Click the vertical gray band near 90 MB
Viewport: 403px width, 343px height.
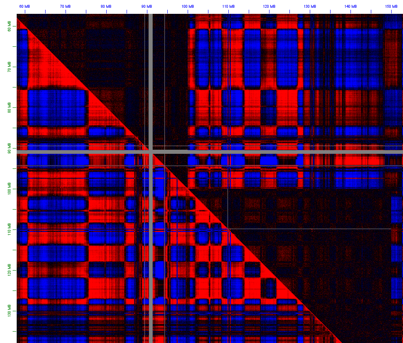point(151,81)
